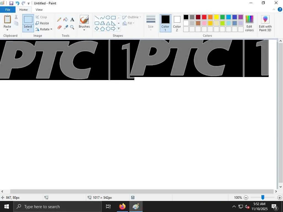Pick the yellow color swatch

pos(216,17)
